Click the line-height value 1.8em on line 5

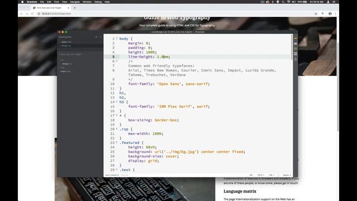click(162, 57)
